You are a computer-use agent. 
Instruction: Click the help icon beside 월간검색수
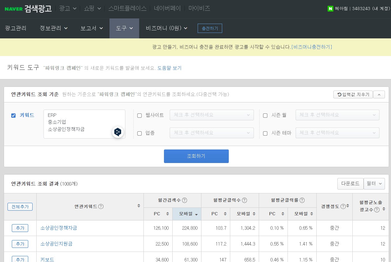(185, 200)
